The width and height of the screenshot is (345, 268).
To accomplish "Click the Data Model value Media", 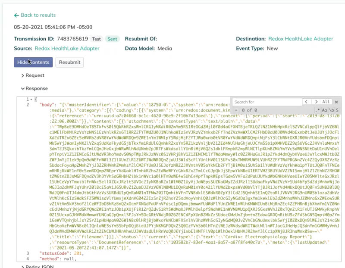I will pyautogui.click(x=165, y=48).
